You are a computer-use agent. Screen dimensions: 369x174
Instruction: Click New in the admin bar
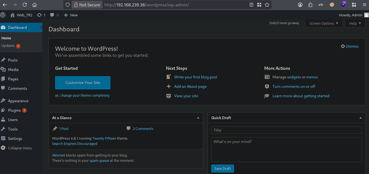tap(71, 15)
